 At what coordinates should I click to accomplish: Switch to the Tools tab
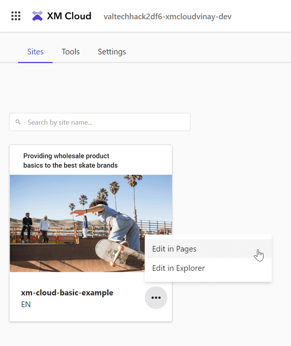71,52
